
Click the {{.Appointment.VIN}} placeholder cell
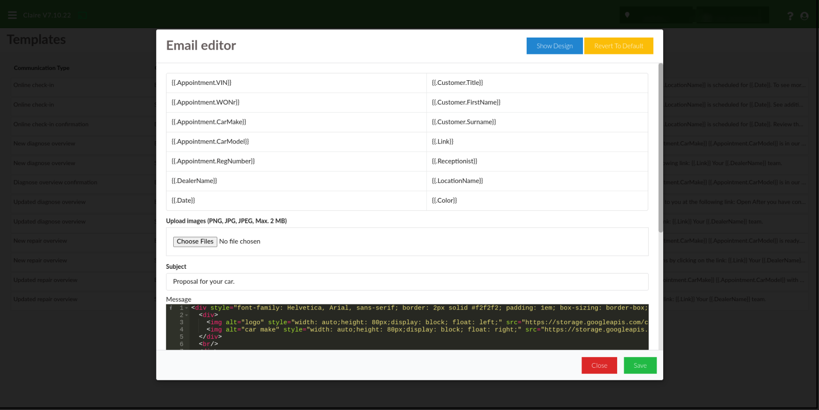(x=296, y=83)
